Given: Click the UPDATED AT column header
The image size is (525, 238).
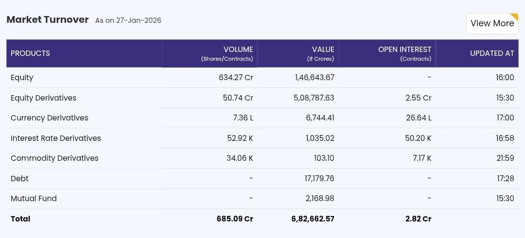Looking at the screenshot, I should [491, 53].
